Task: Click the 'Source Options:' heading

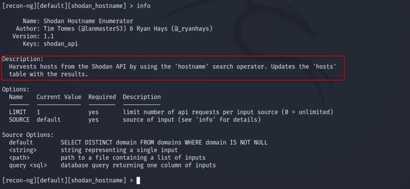Action: (28, 135)
